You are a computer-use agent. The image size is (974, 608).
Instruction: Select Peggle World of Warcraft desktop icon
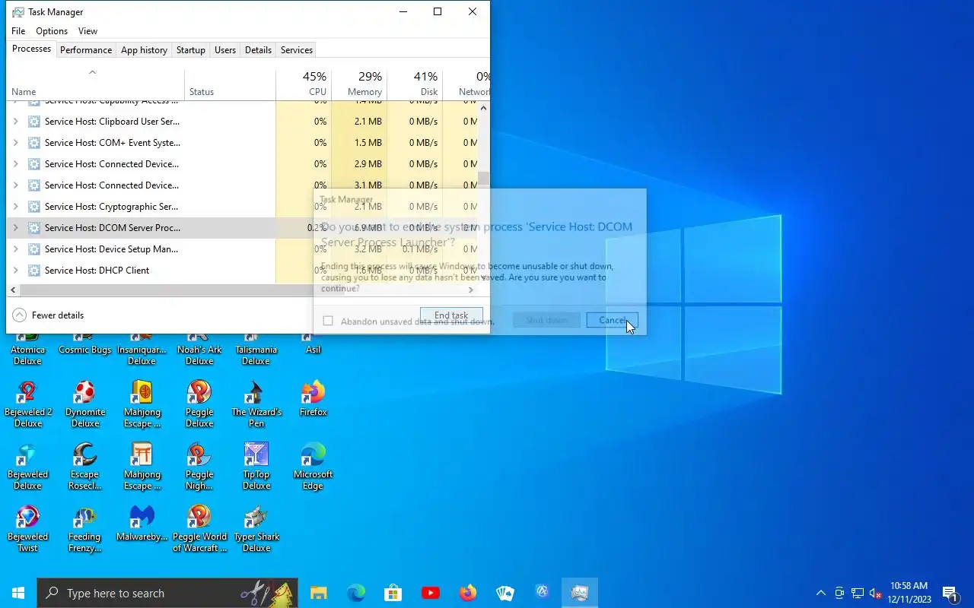click(x=199, y=529)
